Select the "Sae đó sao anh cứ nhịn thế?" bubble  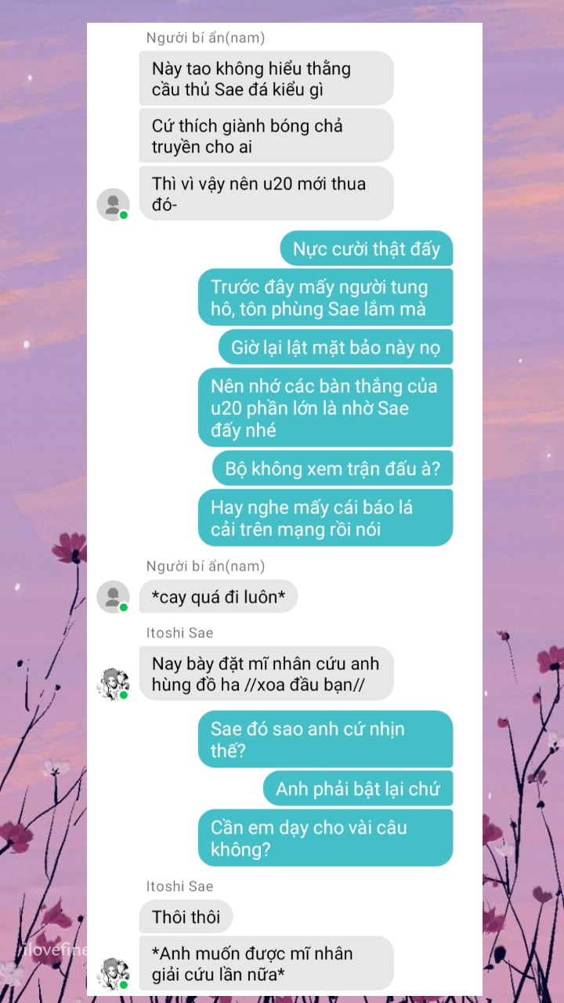click(x=325, y=739)
